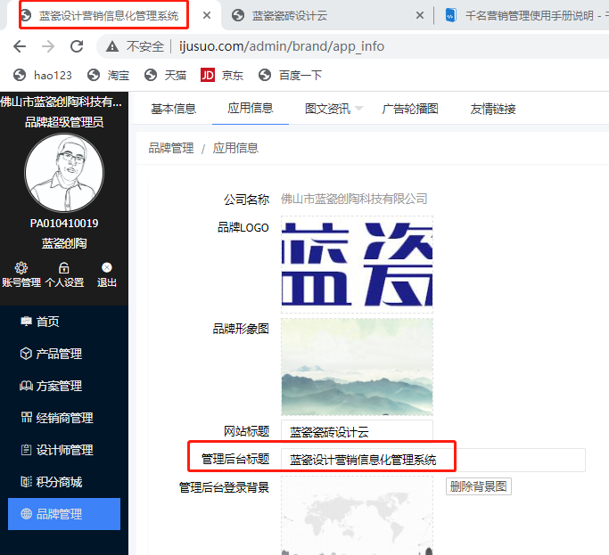Click the 网站标题 input field
Screen dimensions: 609x555
tap(357, 431)
